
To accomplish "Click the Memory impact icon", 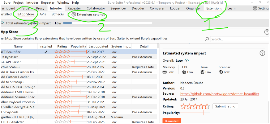I will tap(165, 72).
